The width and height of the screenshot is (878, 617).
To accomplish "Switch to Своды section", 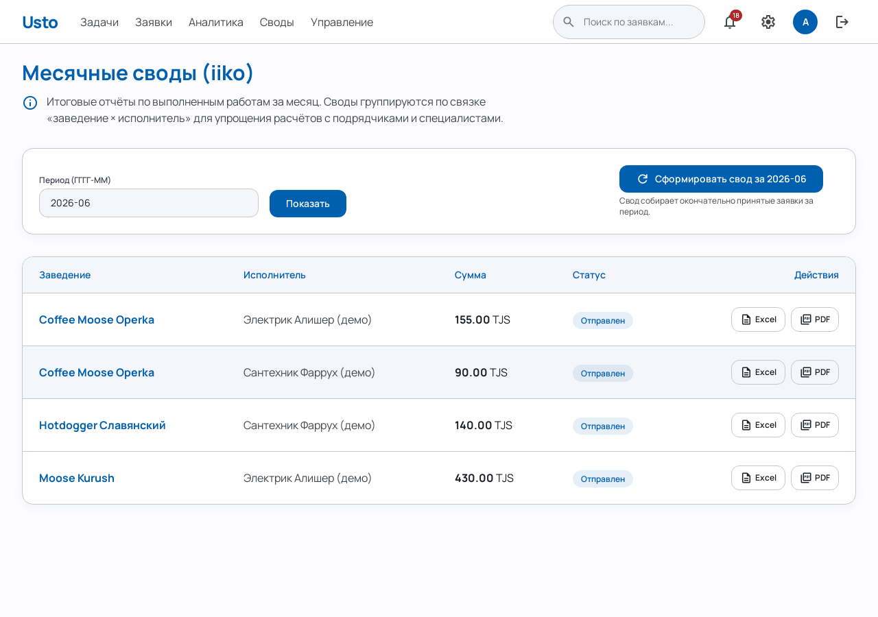I will coord(277,22).
